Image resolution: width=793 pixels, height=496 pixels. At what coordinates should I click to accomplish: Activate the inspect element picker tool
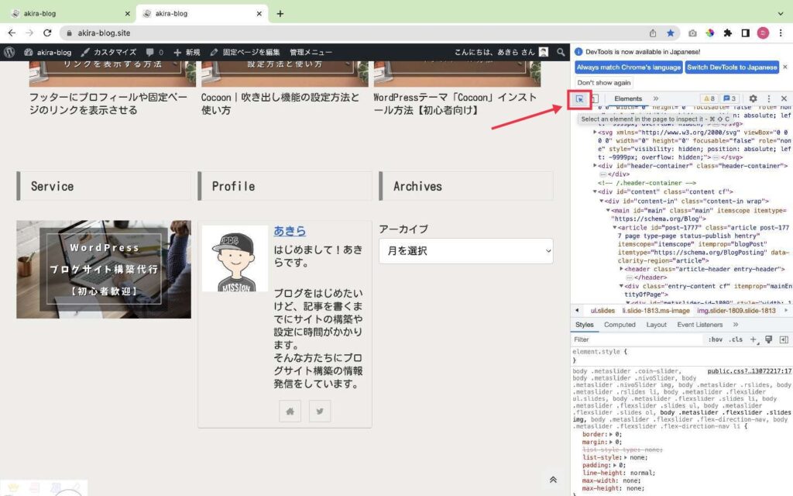point(579,98)
